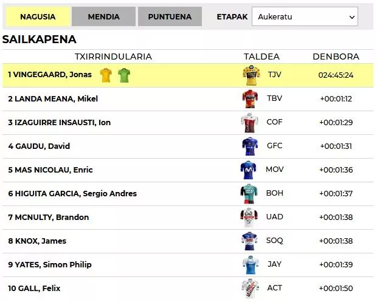377x302 pixels.
Task: Click the SOQ team jersey icon
Action: tap(249, 241)
